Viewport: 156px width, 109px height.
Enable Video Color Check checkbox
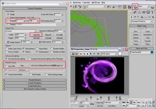click(x=6, y=48)
